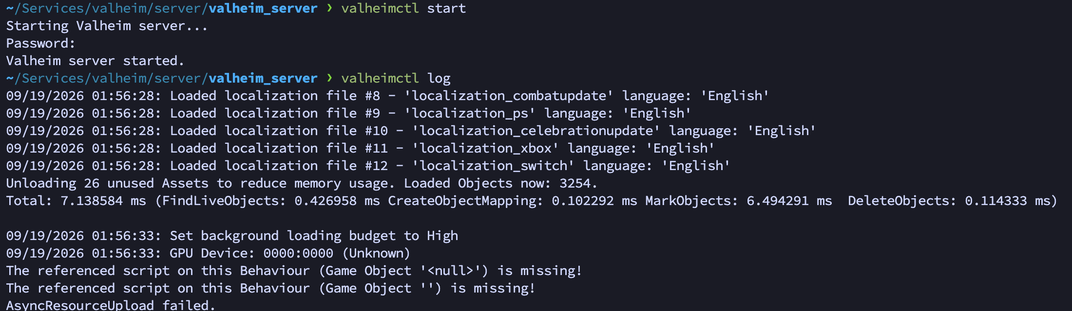Click the 'MarkObjects: 6.494291 ms' value
Viewport: 1072px width, 311px height.
click(x=739, y=201)
